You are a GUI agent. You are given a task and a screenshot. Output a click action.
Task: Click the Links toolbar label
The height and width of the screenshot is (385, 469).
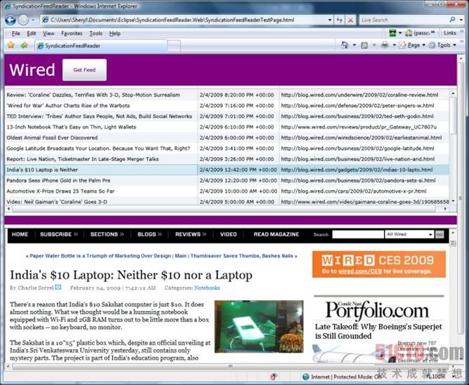pos(450,33)
